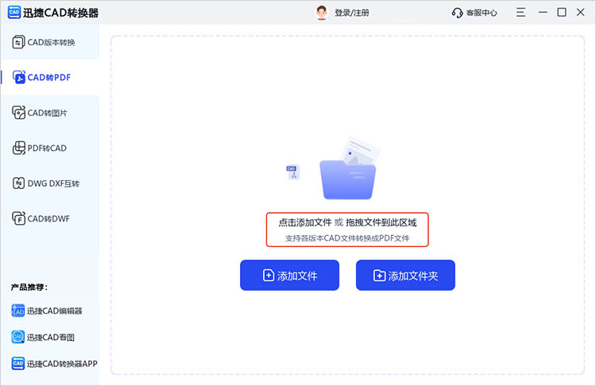Click the CAD转图片 image icon

coord(18,113)
